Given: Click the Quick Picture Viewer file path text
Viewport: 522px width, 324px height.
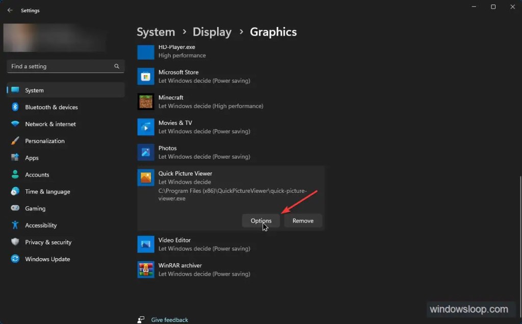Looking at the screenshot, I should coord(232,195).
